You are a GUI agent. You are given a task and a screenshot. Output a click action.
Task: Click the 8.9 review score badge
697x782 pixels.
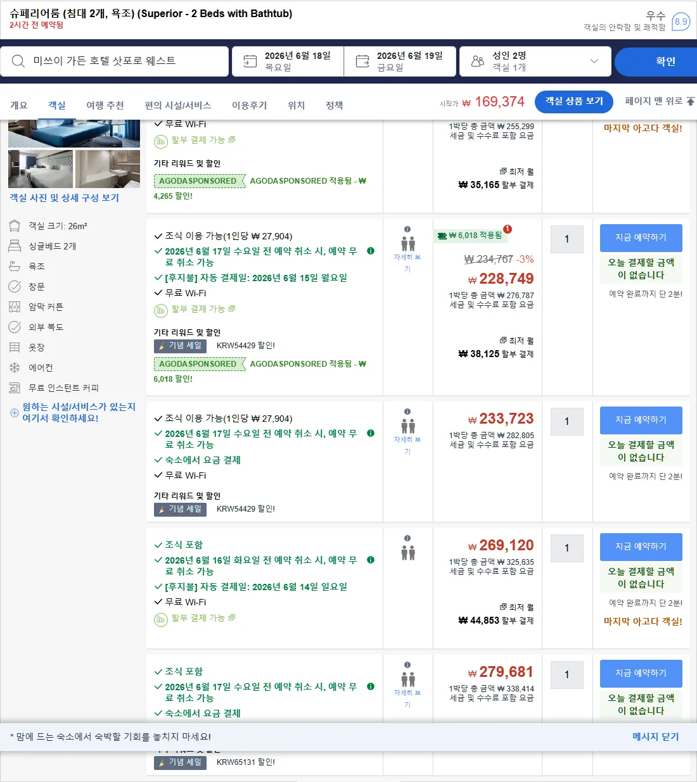pyautogui.click(x=681, y=22)
